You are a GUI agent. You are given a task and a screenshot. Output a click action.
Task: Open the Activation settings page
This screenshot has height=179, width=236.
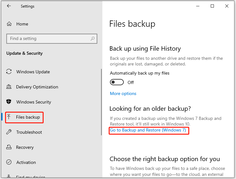pos(26,162)
